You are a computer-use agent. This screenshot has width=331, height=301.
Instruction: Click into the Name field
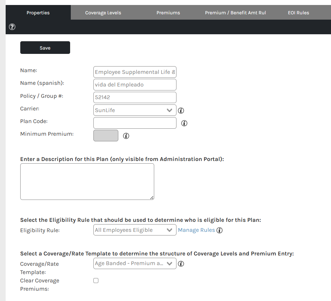pyautogui.click(x=135, y=72)
